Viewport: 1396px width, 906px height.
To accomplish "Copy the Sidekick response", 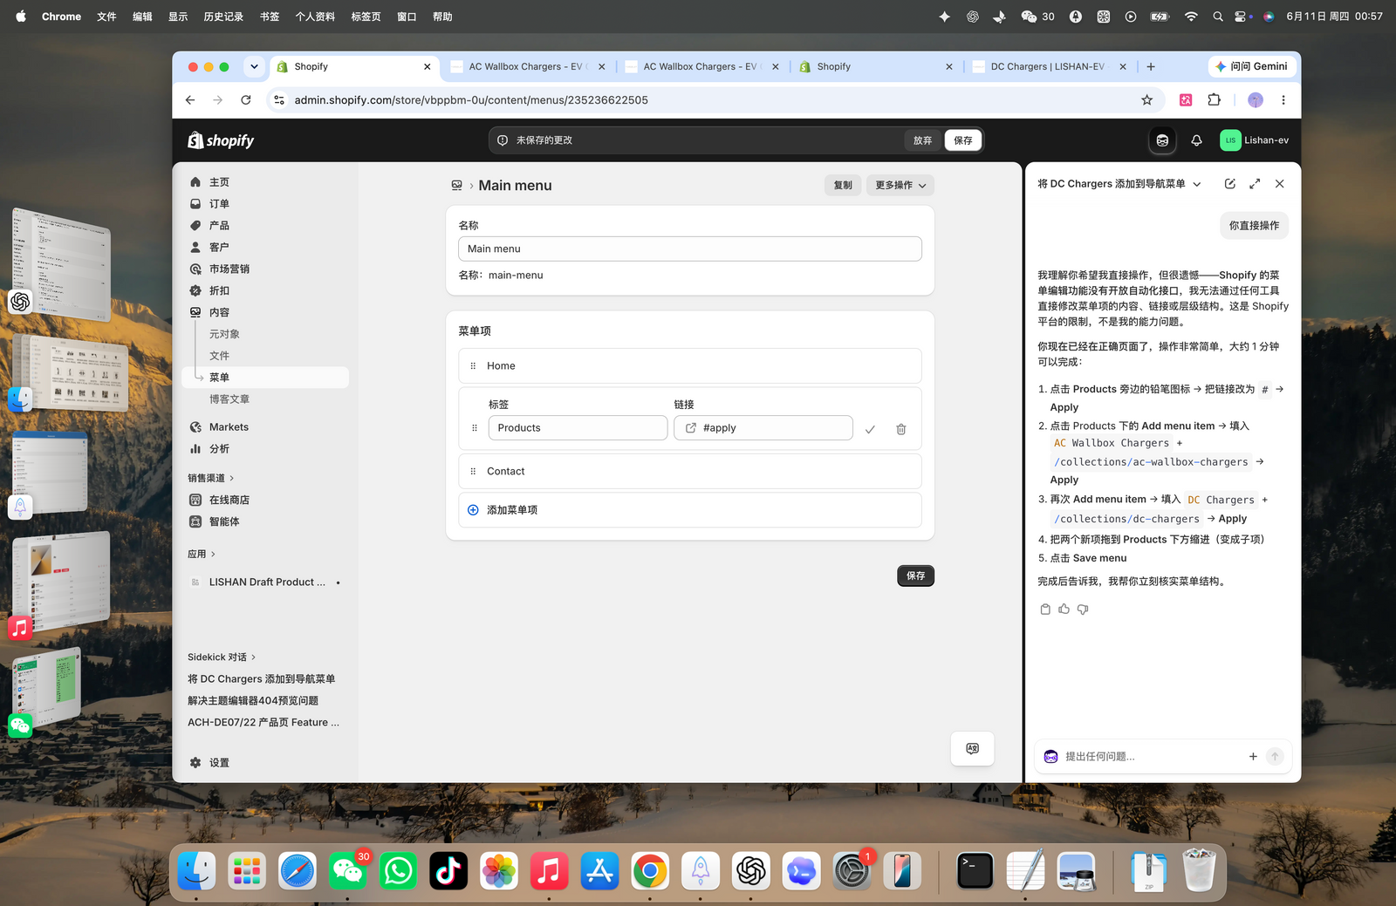I will (1045, 610).
